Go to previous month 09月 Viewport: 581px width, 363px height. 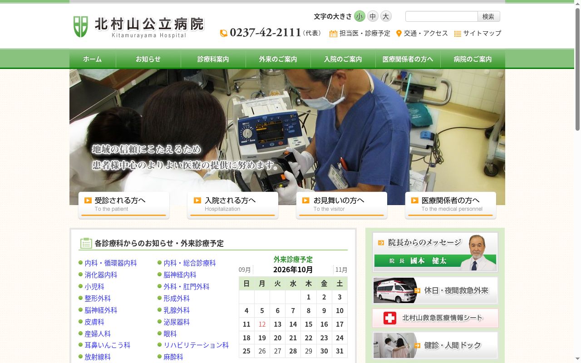(x=245, y=270)
